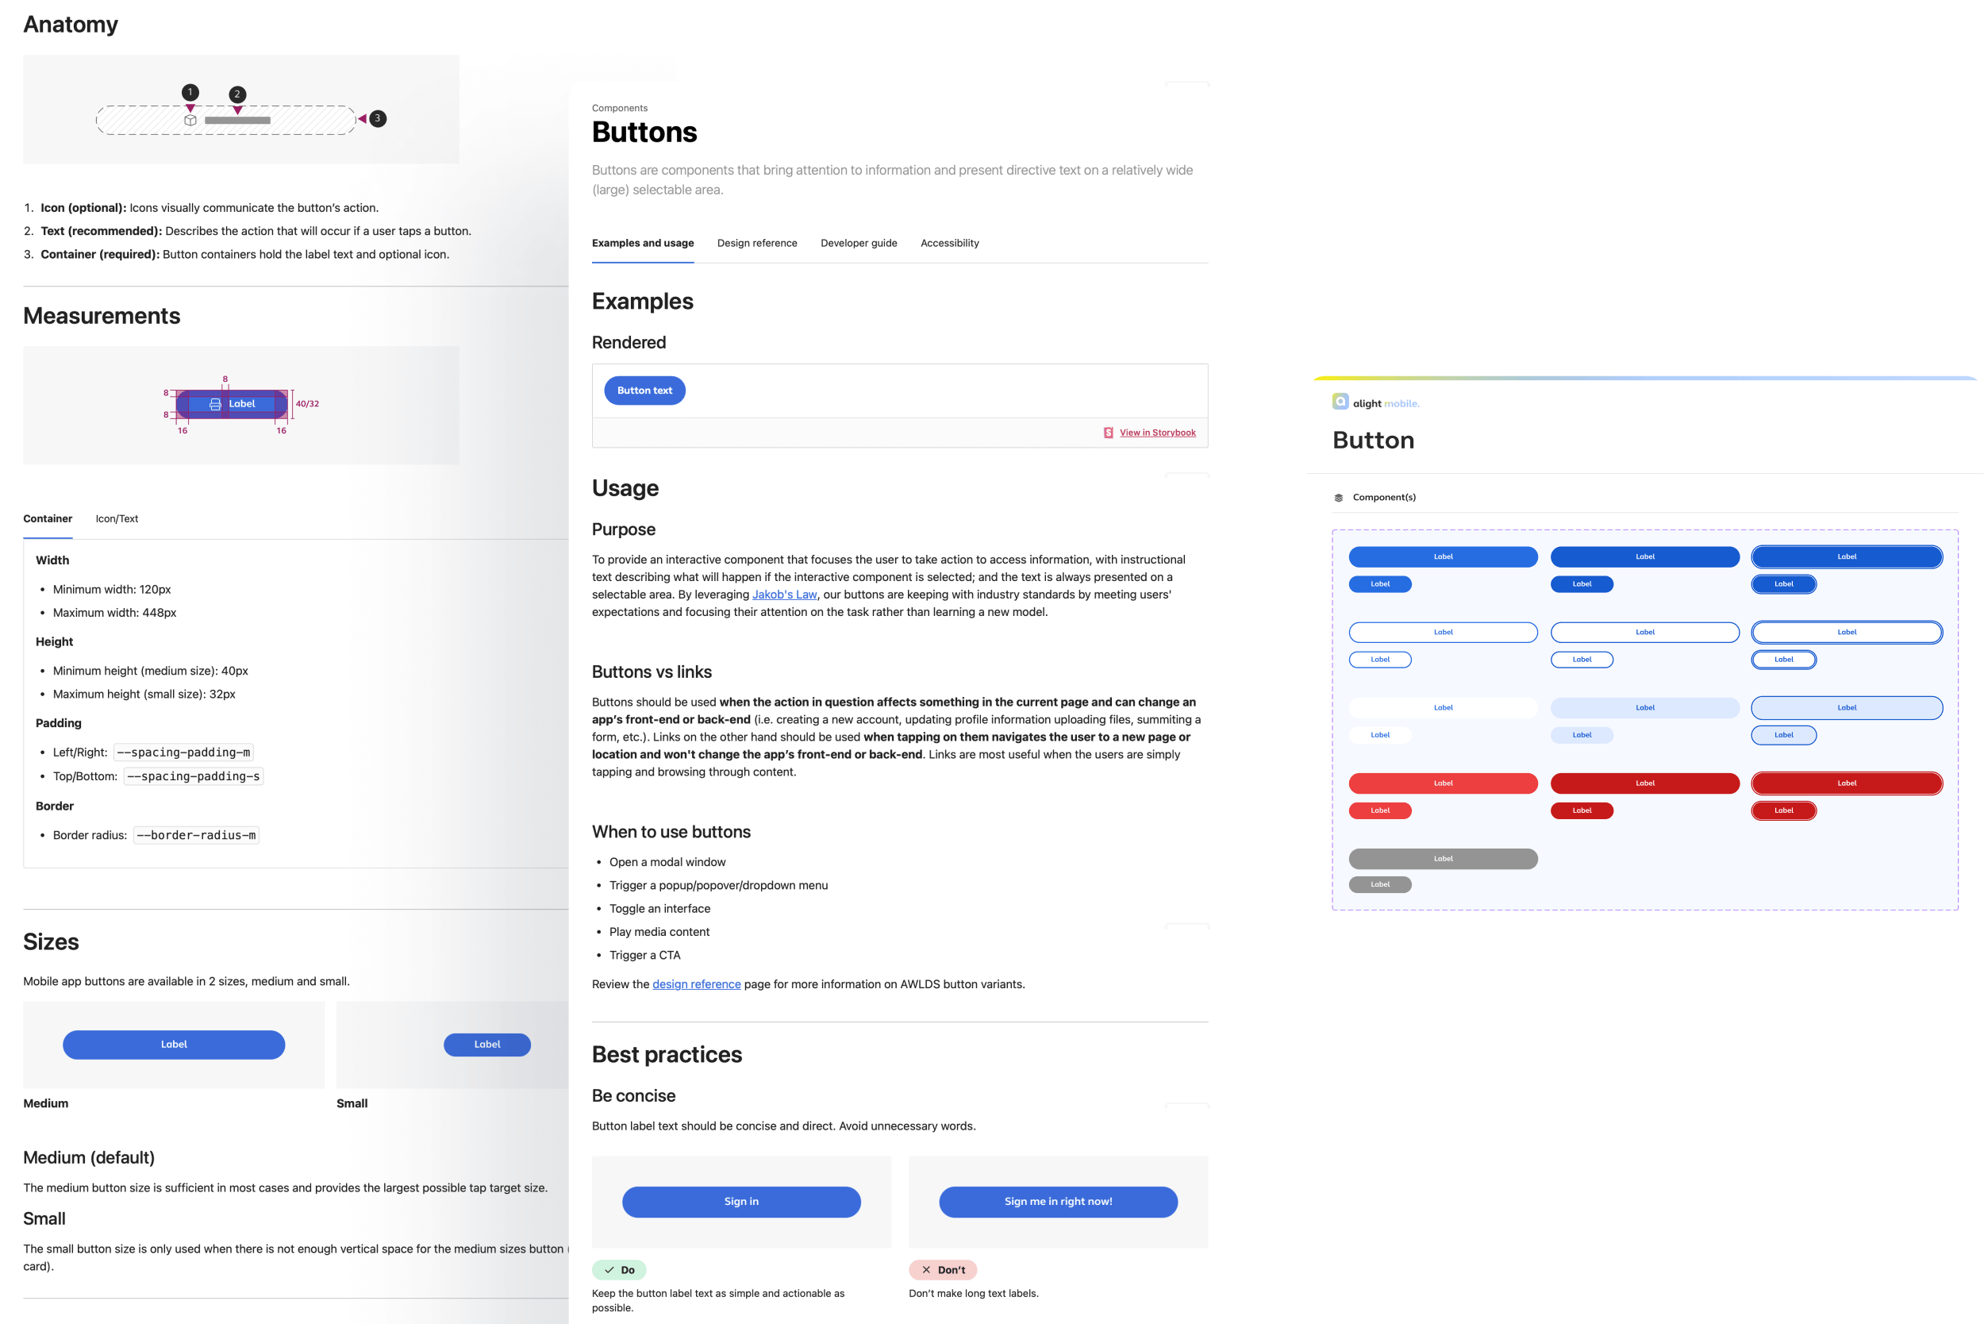
Task: Switch to the Design reference tab
Action: pos(756,242)
